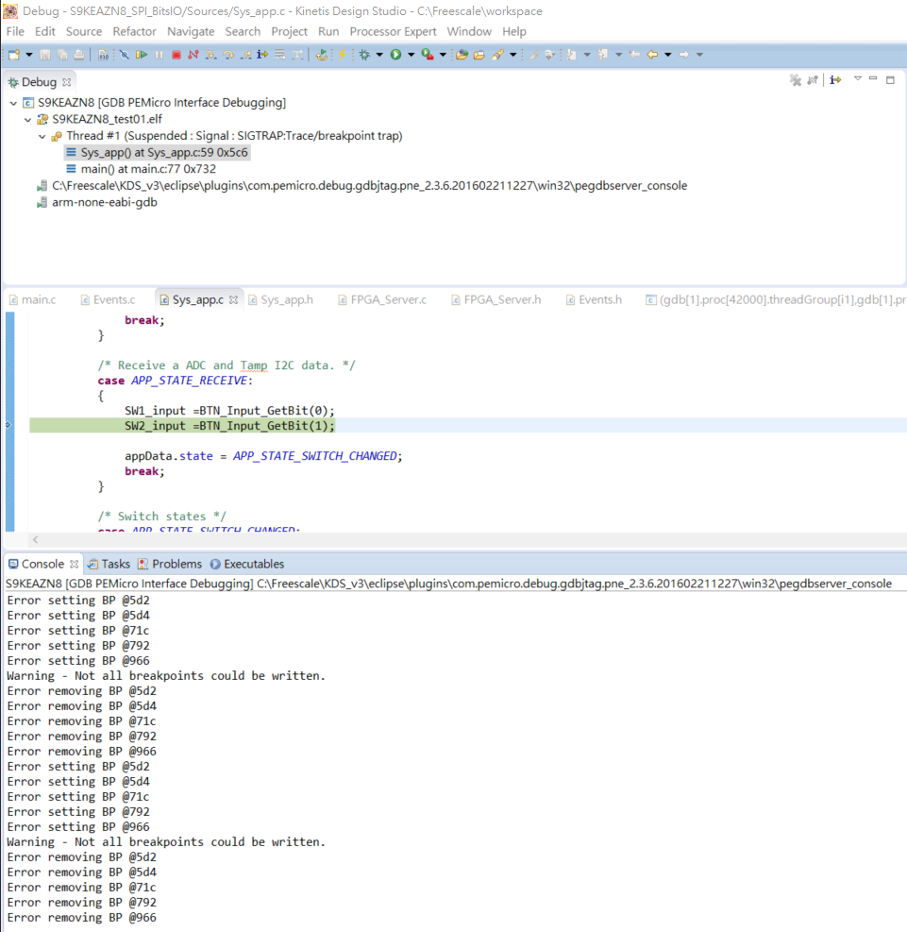The image size is (907, 932).
Task: Step Into the current function call
Action: pyautogui.click(x=210, y=54)
